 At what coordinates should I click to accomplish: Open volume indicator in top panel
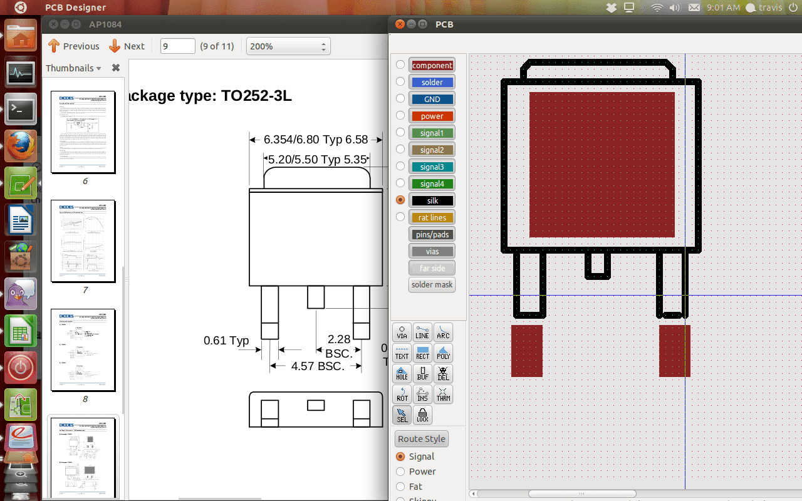675,8
